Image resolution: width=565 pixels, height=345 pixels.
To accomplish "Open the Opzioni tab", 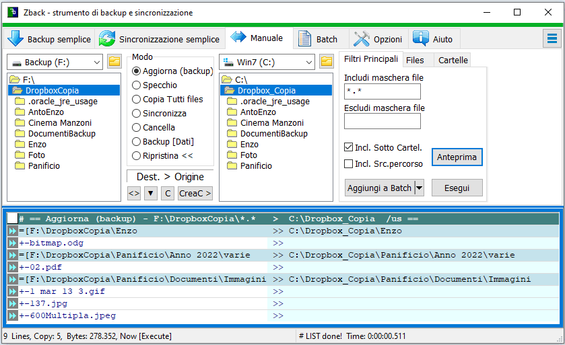I will pos(378,39).
